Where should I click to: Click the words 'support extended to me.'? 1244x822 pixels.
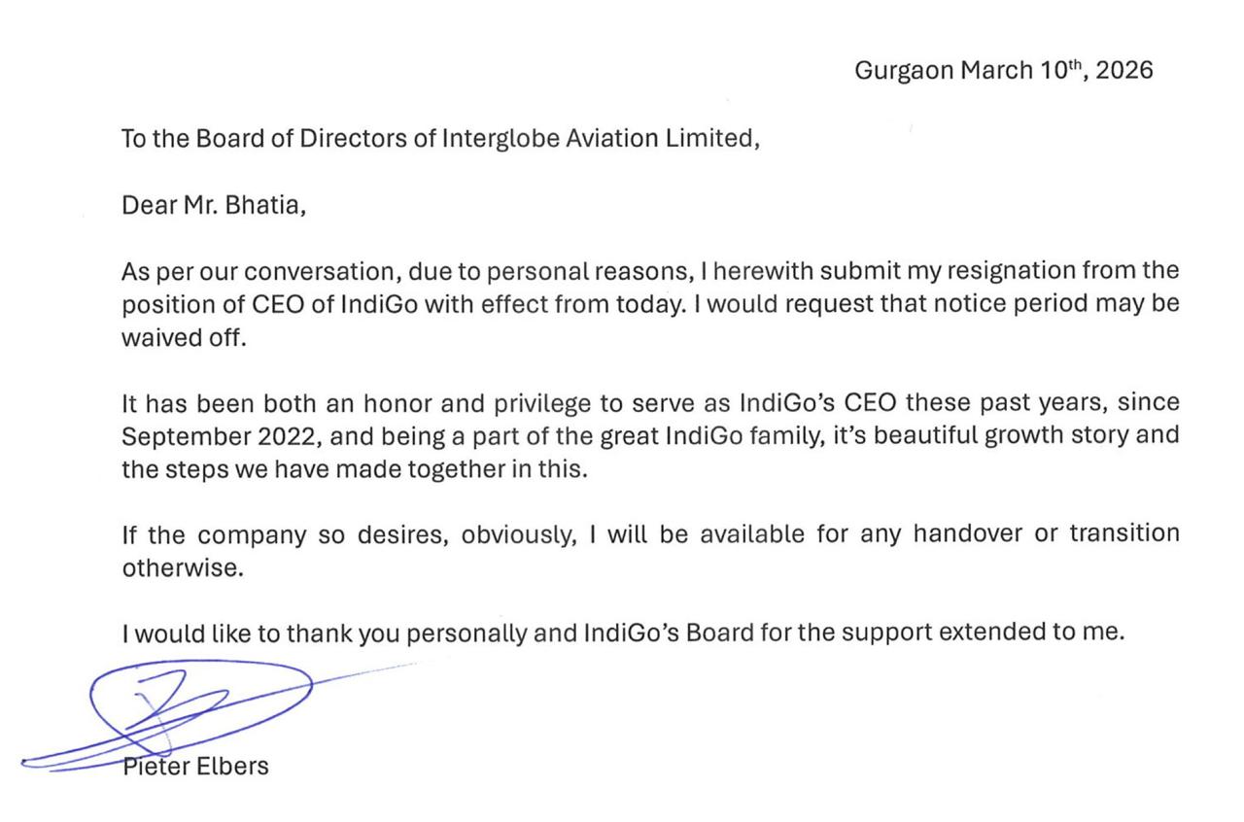pos(982,634)
